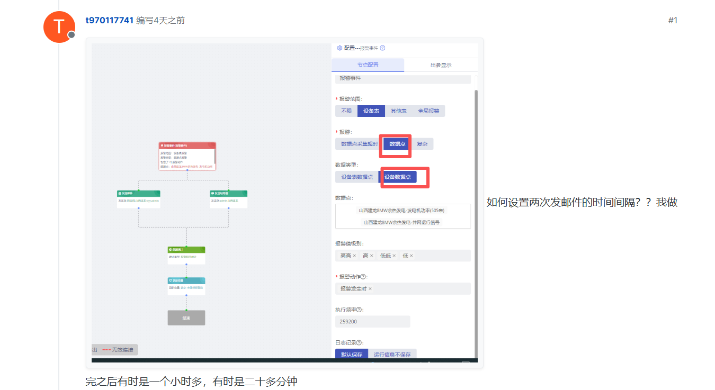Remove the 报警发生时 action tag
The image size is (715, 390).
[370, 289]
